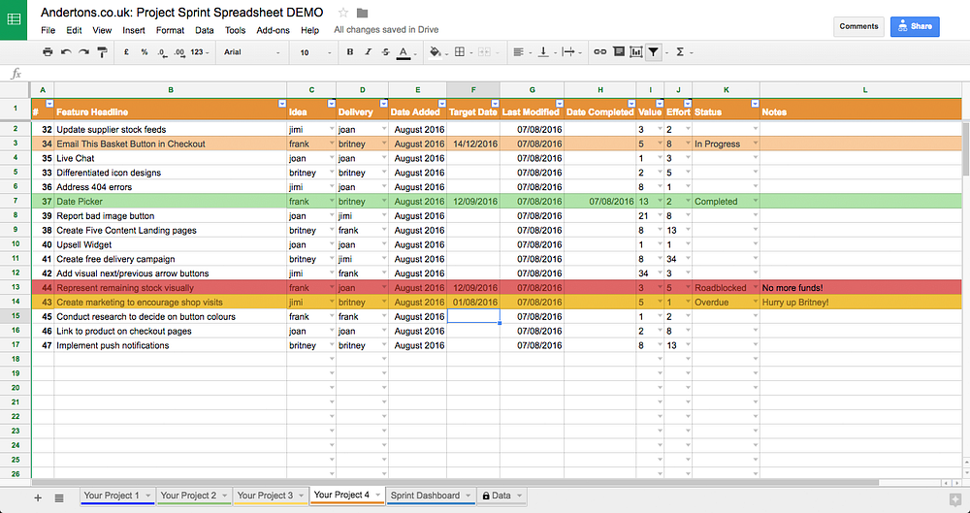Open the font size dropdown
This screenshot has width=970, height=513.
[315, 52]
